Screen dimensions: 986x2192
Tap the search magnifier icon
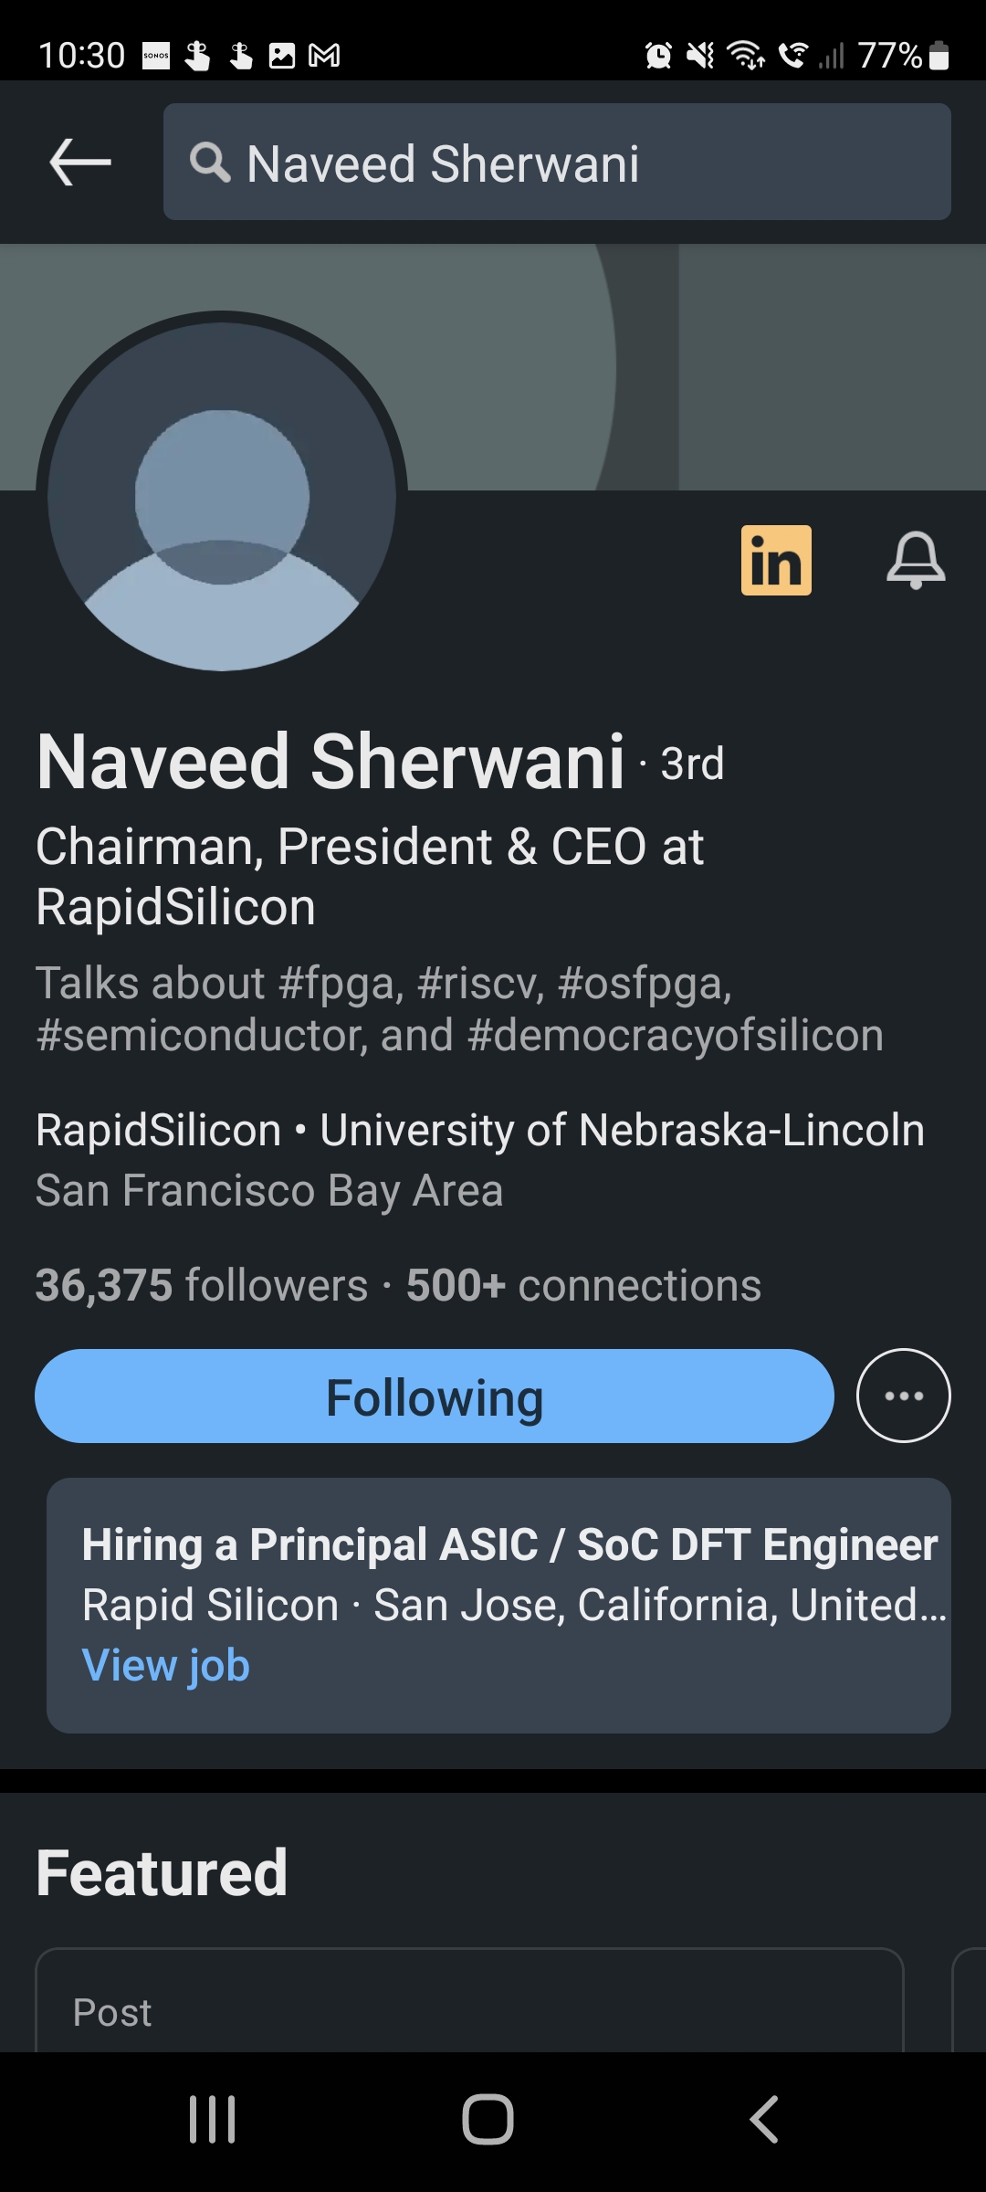coord(210,163)
